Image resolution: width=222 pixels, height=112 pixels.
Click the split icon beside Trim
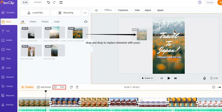tap(55, 87)
